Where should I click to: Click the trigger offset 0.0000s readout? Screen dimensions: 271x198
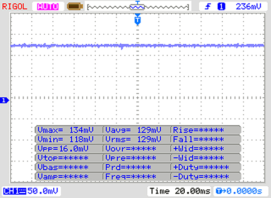(x=239, y=191)
